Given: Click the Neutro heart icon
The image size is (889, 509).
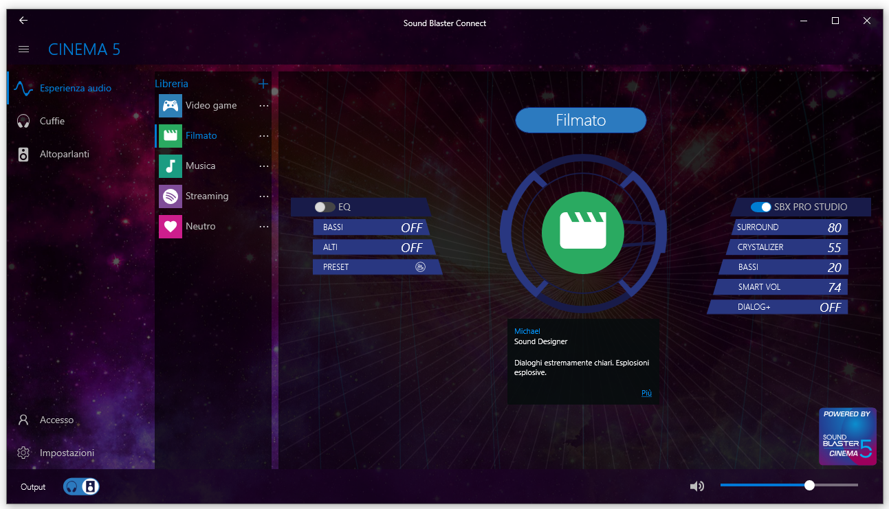Looking at the screenshot, I should (171, 227).
